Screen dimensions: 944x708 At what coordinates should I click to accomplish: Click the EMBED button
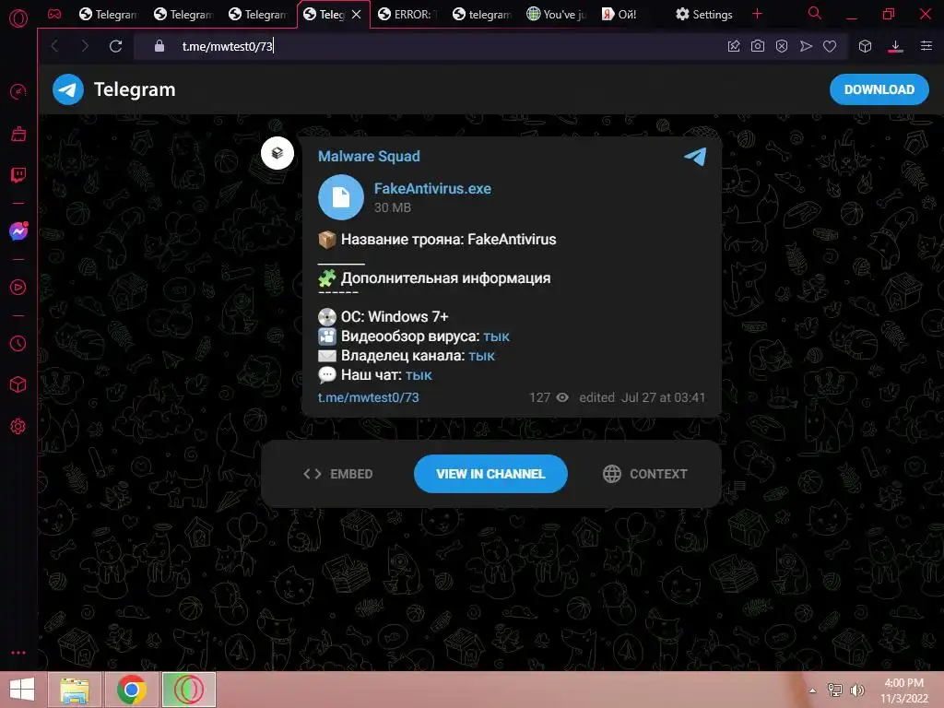point(337,474)
